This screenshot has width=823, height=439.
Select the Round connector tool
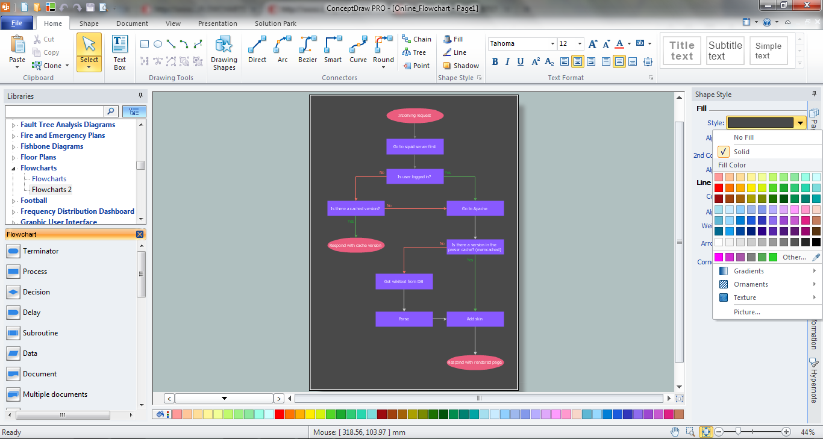[383, 51]
